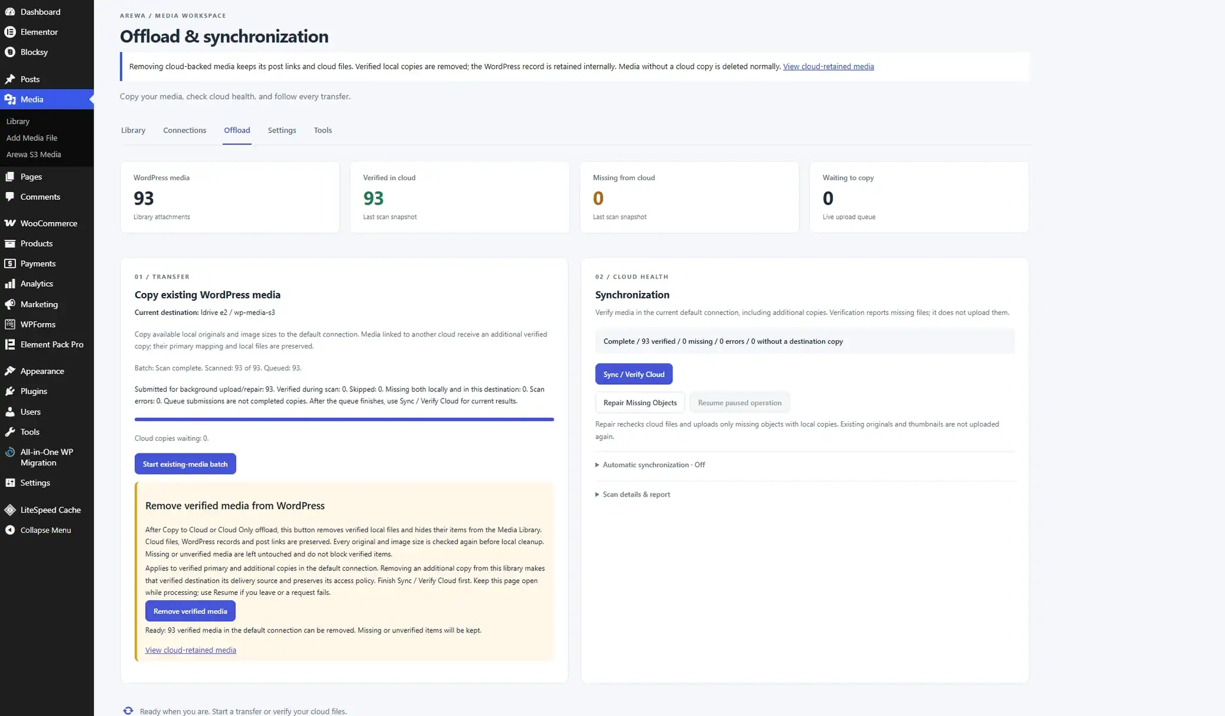The width and height of the screenshot is (1225, 716).
Task: Expand Scan details & report section
Action: [633, 495]
